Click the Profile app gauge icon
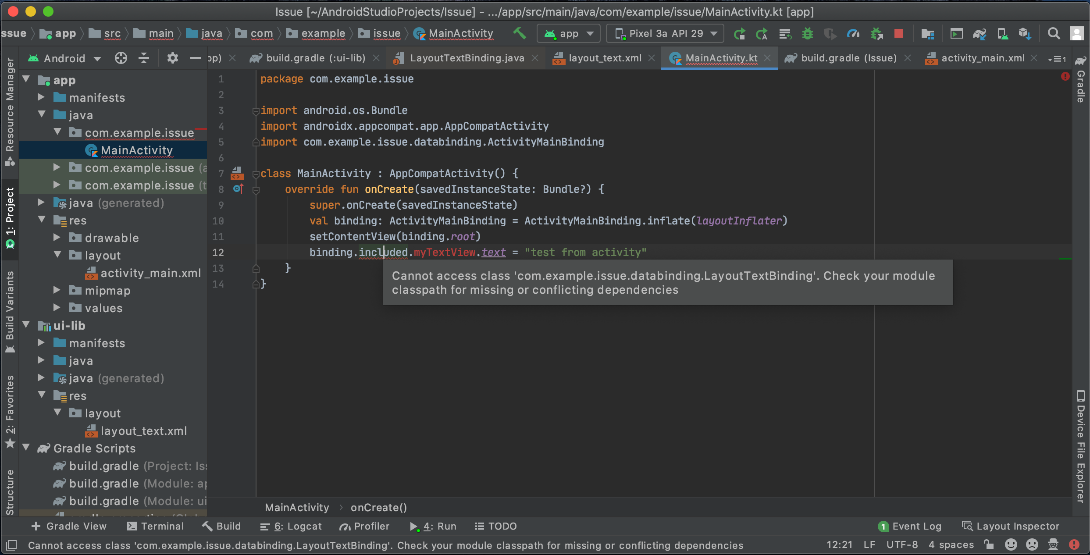This screenshot has height=555, width=1090. pos(853,33)
